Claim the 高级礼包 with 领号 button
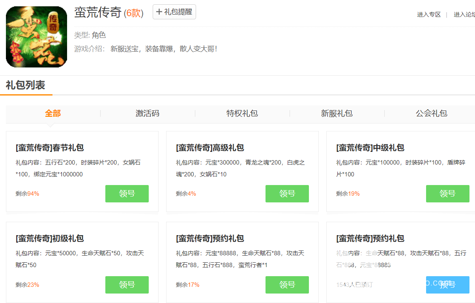475x303 pixels. pos(287,194)
